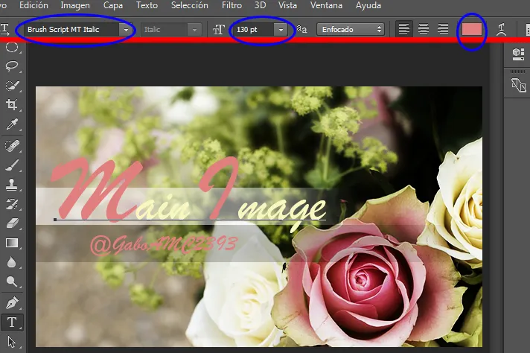Screen dimensions: 530x353
Task: Select the Lasso tool
Action: click(x=12, y=66)
